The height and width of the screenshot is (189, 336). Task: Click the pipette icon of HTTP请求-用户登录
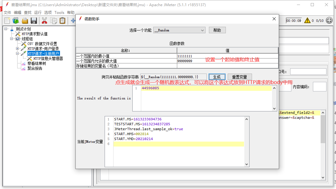(24, 49)
